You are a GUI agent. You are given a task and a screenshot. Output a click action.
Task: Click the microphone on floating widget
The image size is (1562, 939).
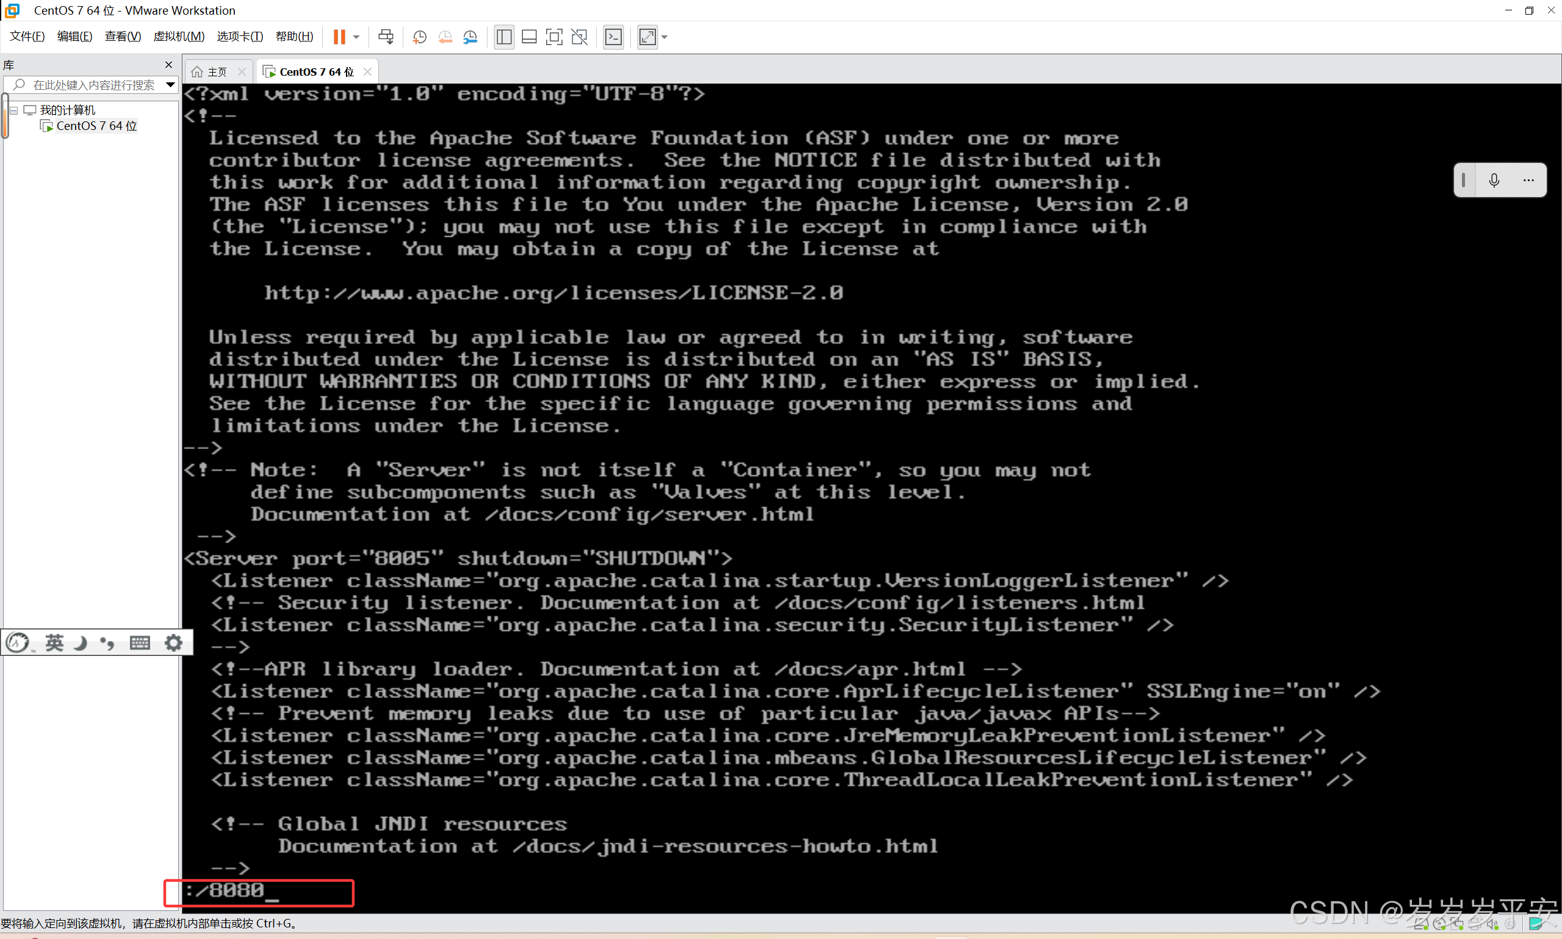tap(1494, 181)
